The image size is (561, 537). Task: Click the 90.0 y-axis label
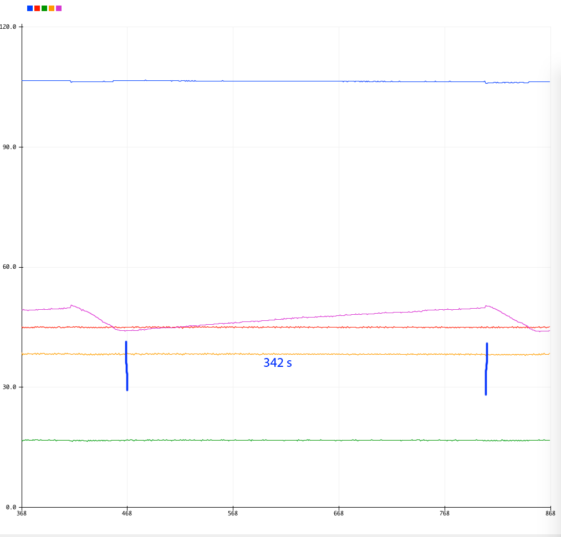tap(10, 147)
